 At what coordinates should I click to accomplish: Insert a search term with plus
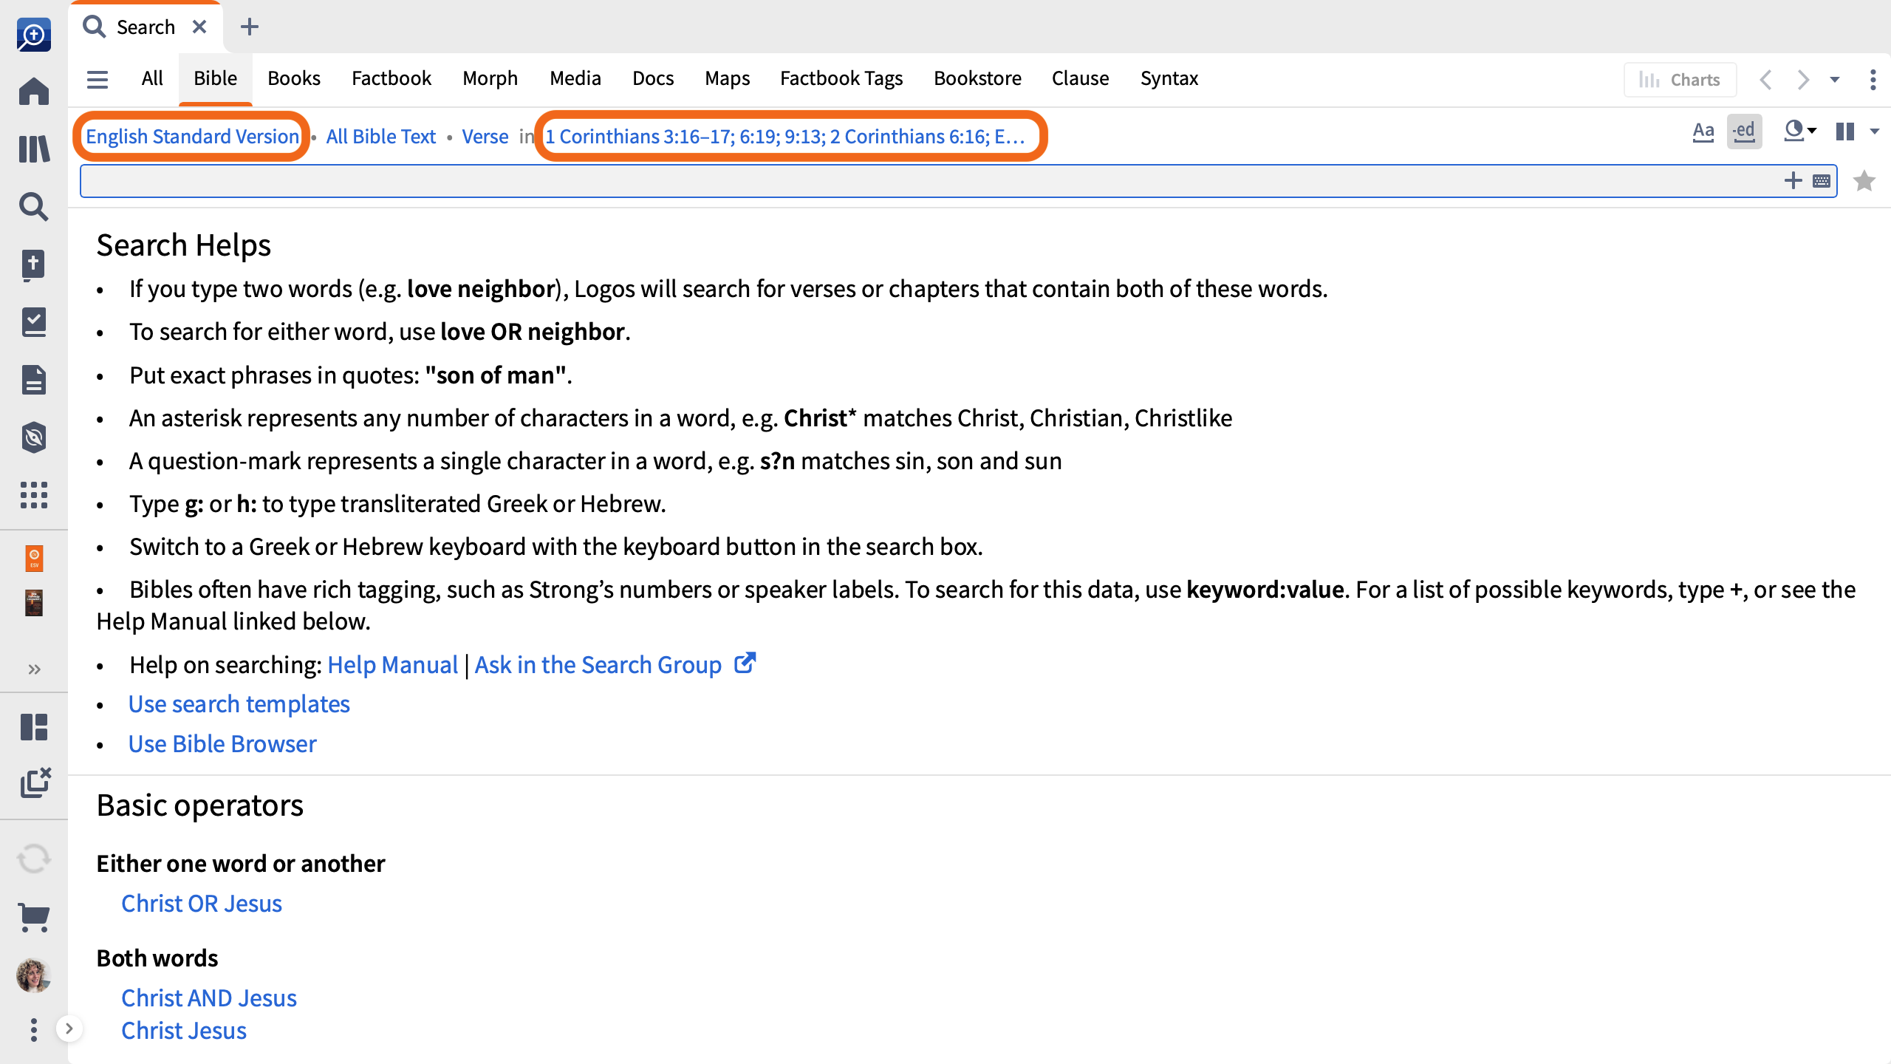(1793, 181)
